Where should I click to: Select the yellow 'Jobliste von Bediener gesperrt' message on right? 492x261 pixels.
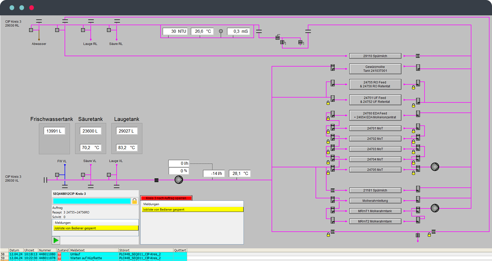click(192, 209)
